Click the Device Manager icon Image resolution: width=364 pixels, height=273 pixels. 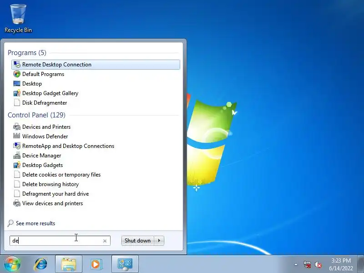[x=17, y=155]
